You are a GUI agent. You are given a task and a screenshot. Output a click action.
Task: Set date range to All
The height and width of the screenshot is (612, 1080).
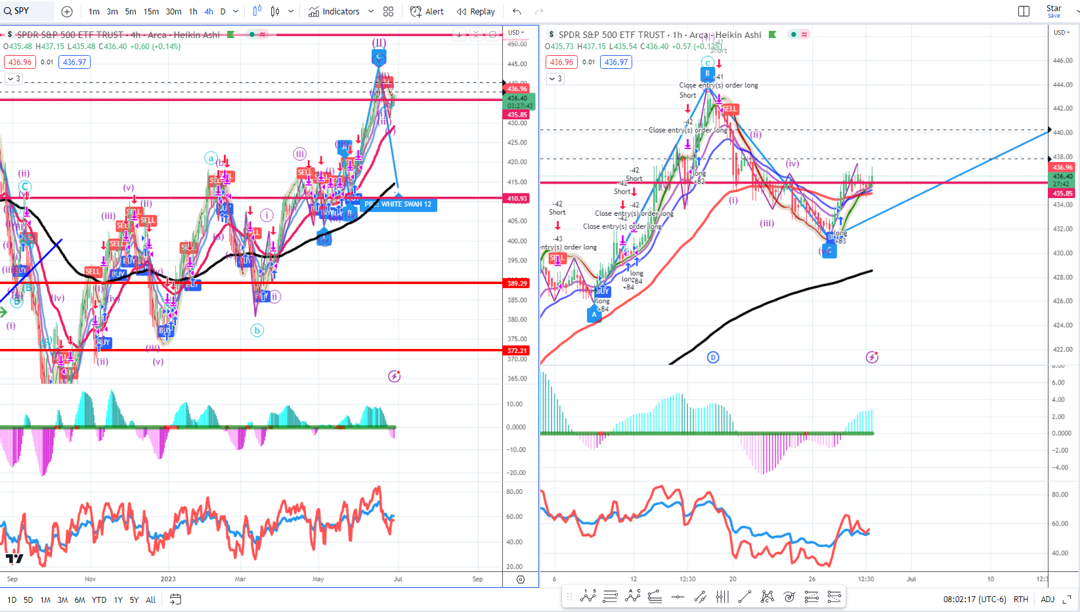coord(151,600)
